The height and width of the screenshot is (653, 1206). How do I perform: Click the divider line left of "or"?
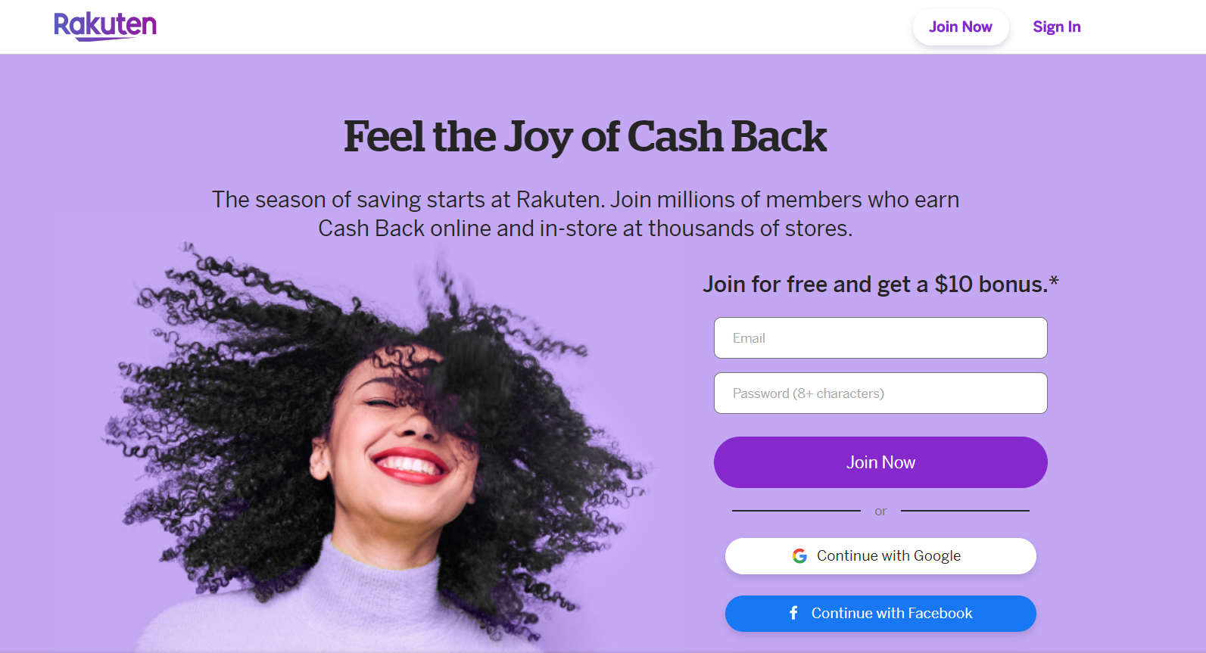pyautogui.click(x=796, y=511)
